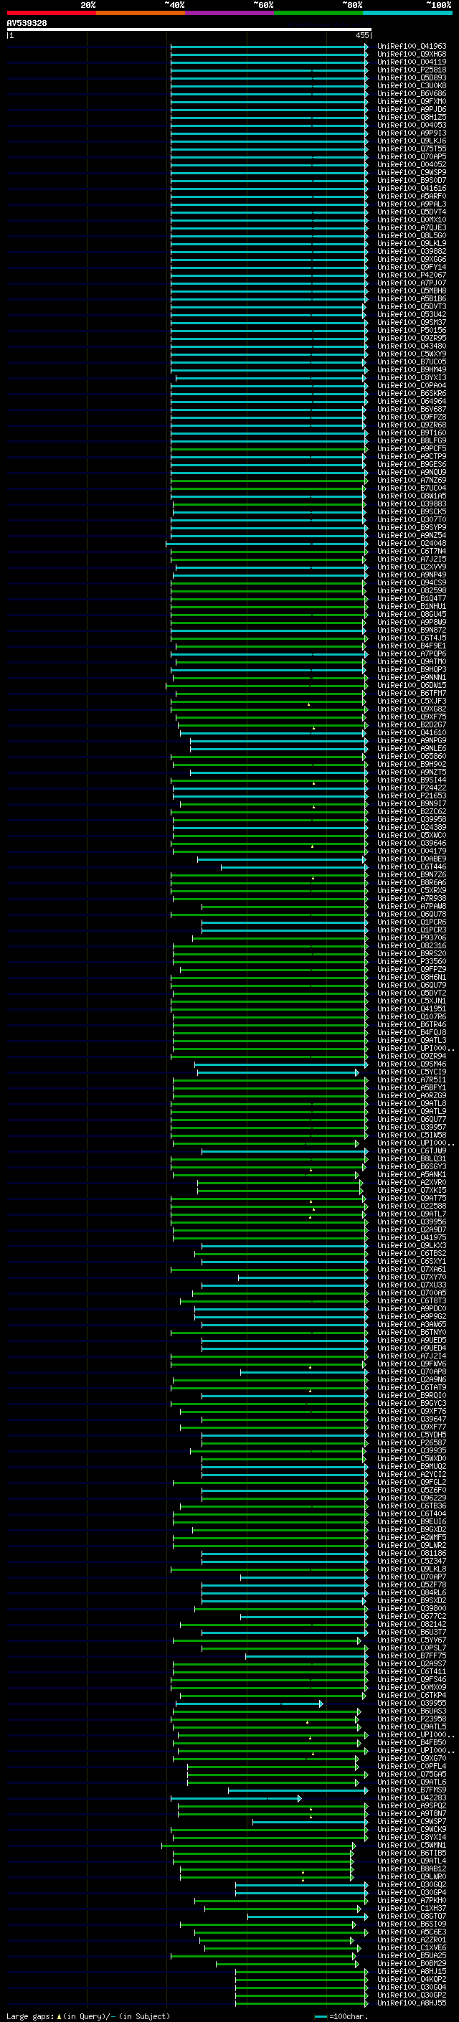The image size is (459, 2022).
Task: View the UniRef100_C9WSP9 hit
Action: 412,173
